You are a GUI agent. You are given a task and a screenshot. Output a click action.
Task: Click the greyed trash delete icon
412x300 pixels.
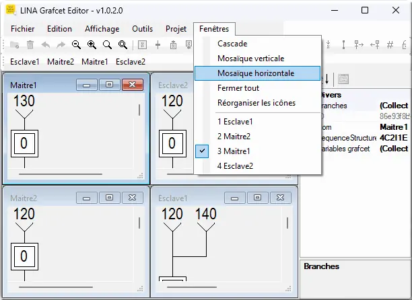tap(30, 44)
